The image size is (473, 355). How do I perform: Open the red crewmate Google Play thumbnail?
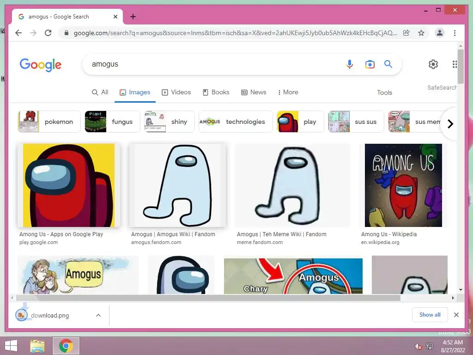pos(69,185)
